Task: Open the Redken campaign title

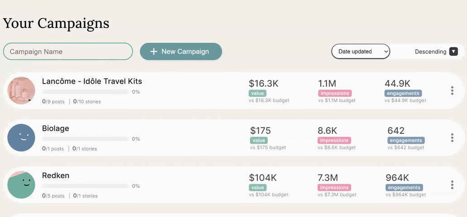Action: [56, 175]
